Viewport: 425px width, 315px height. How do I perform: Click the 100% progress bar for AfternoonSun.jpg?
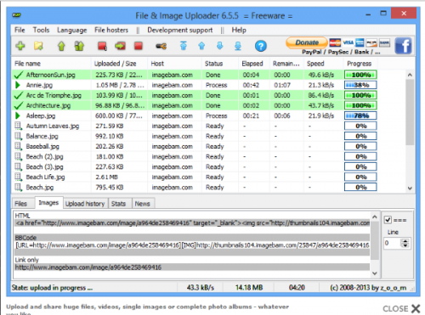click(x=360, y=75)
